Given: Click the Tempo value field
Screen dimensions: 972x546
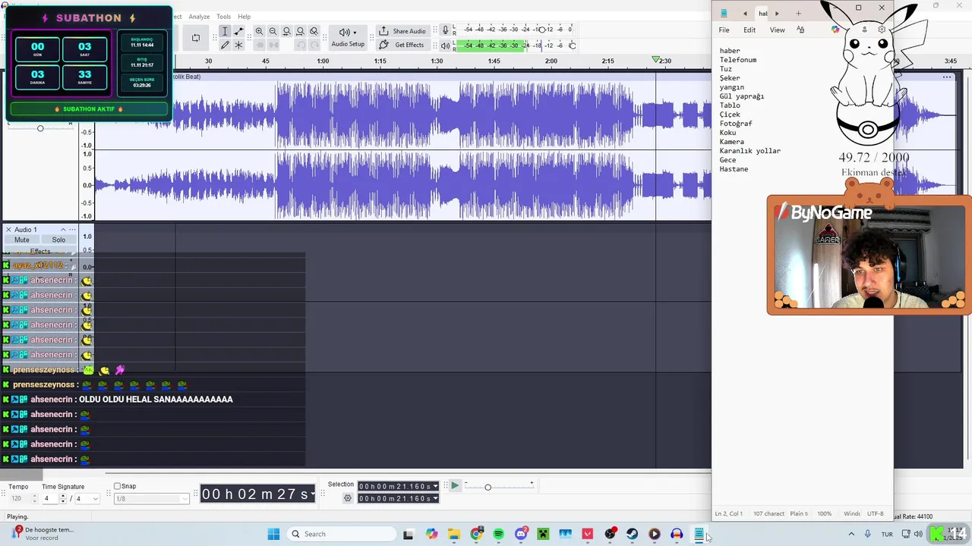Looking at the screenshot, I should pyautogui.click(x=19, y=498).
